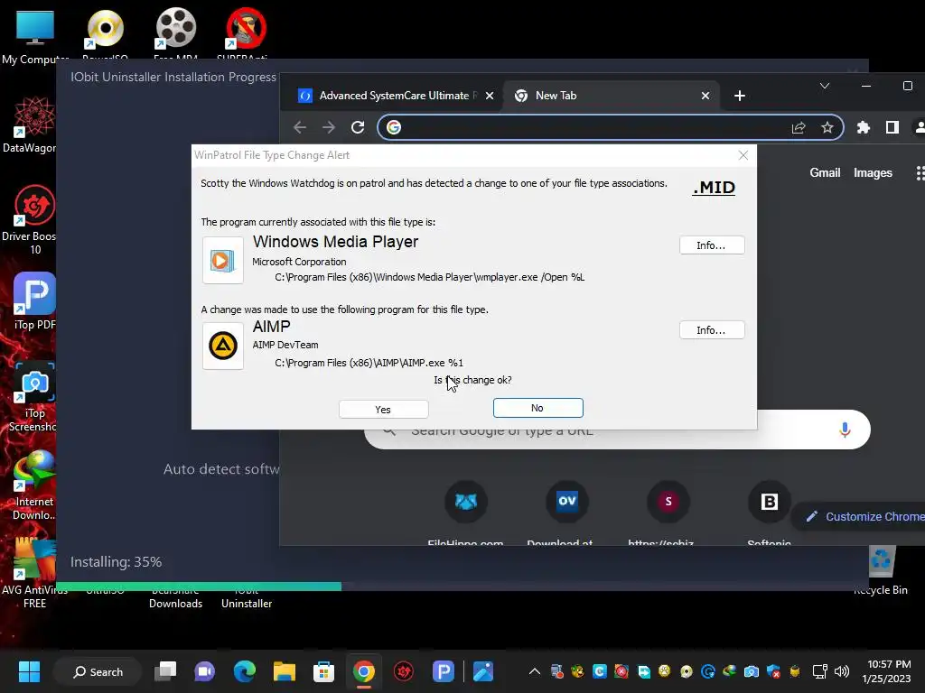Open My Computer desktop icon
The height and width of the screenshot is (693, 925).
35,35
